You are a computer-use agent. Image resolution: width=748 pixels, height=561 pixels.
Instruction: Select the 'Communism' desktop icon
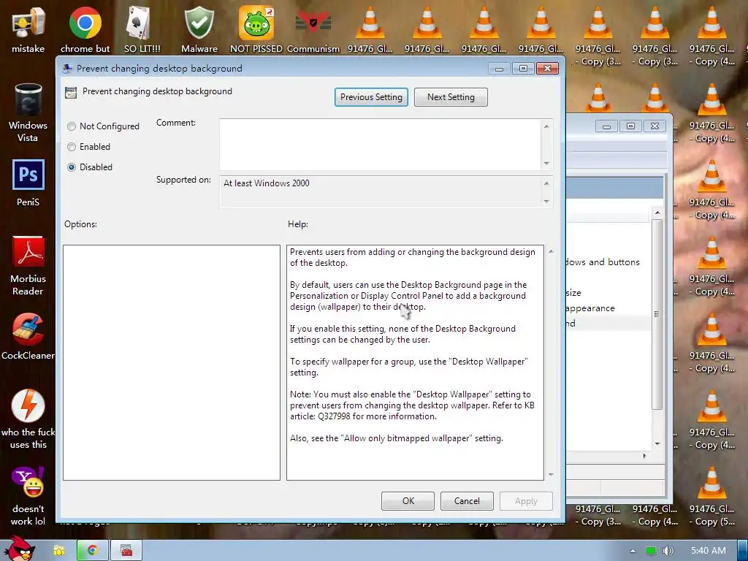[313, 29]
